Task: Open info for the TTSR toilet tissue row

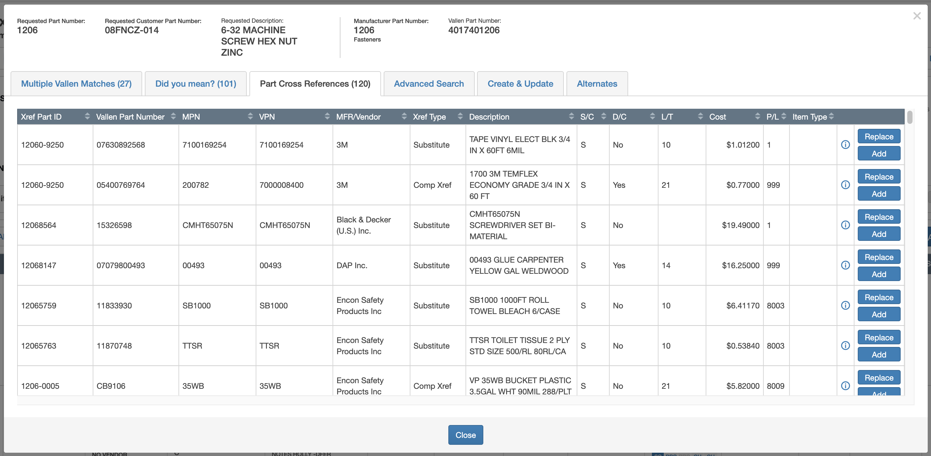Action: (845, 346)
